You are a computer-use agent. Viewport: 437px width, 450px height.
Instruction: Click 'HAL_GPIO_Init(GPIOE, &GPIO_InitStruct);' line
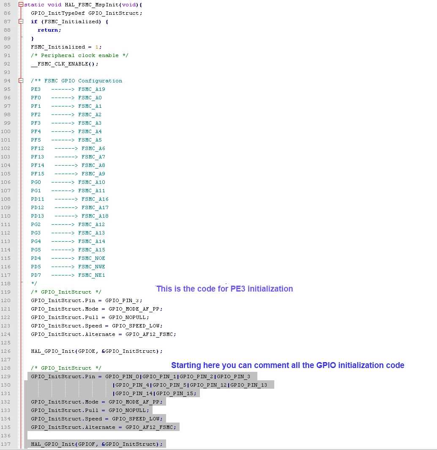97,351
